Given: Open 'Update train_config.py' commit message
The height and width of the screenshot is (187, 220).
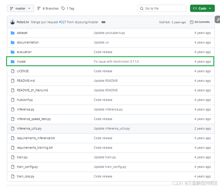Looking at the screenshot, I should [110, 167].
